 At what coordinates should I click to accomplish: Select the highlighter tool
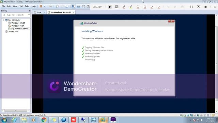[x=131, y=7]
